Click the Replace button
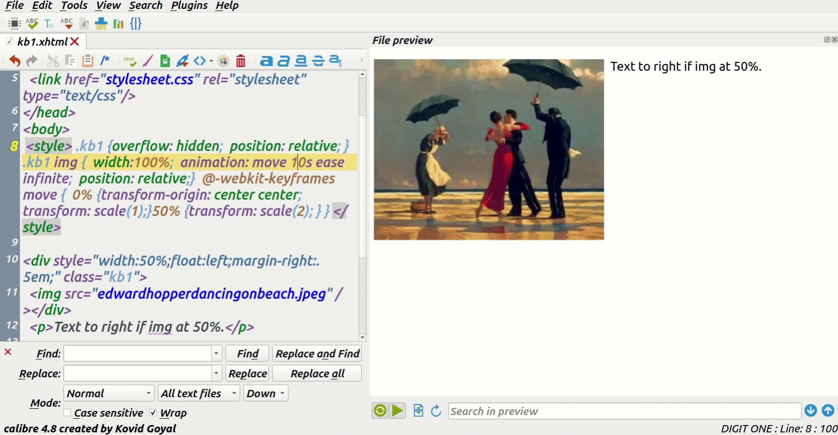Viewport: 838px width, 435px height. click(x=247, y=374)
